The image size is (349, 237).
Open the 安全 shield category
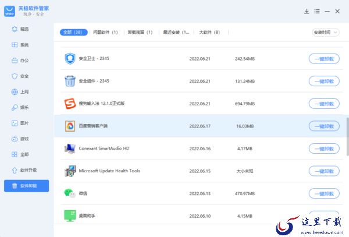point(20,76)
